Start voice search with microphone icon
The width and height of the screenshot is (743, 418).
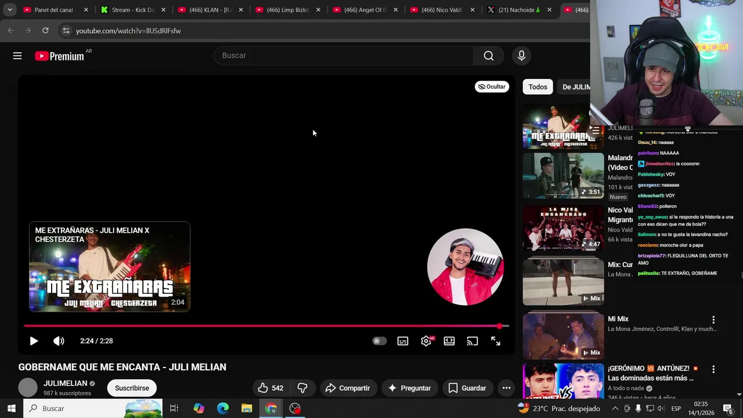pos(521,56)
